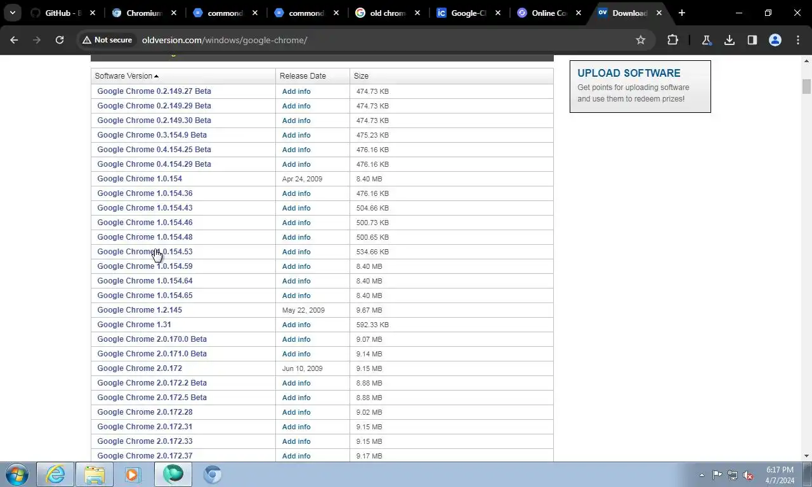Open Google Chrome 2.0.172 link
812x487 pixels.
(x=140, y=368)
